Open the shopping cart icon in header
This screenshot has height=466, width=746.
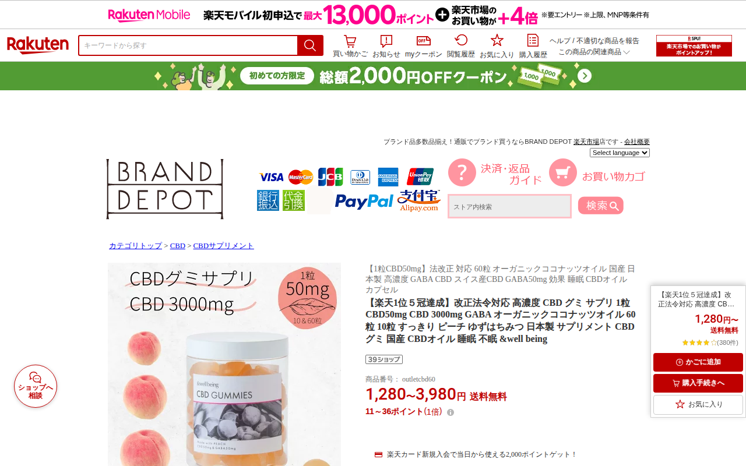[350, 41]
